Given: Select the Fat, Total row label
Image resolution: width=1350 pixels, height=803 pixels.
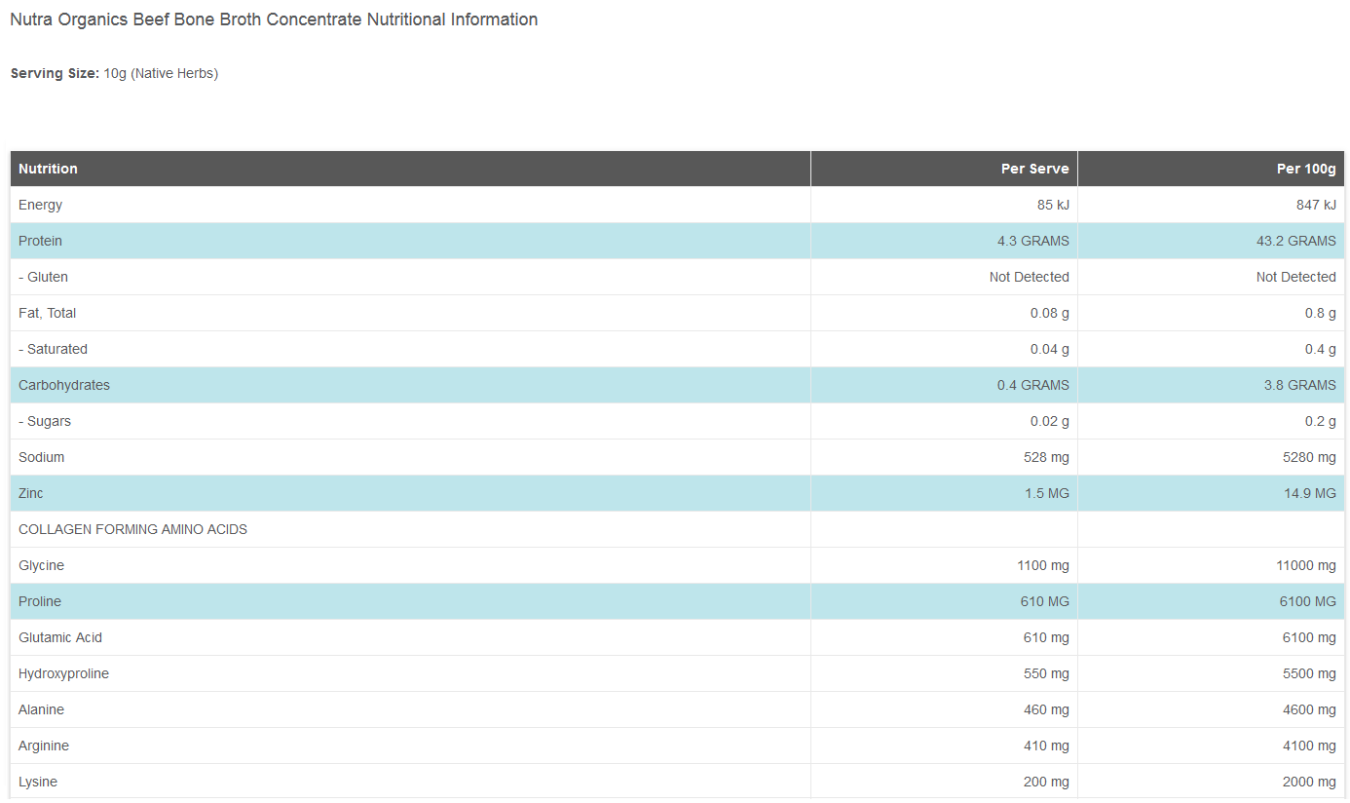Looking at the screenshot, I should [x=47, y=313].
